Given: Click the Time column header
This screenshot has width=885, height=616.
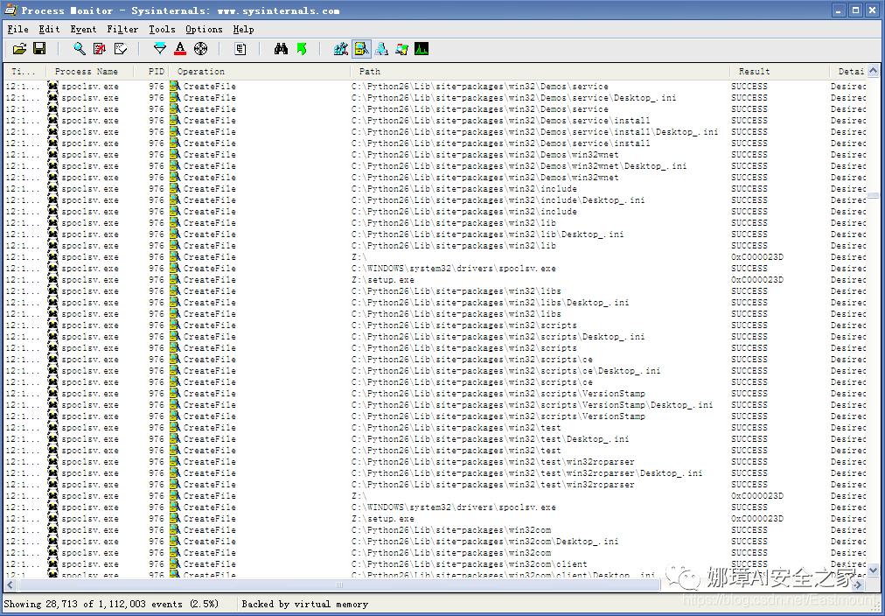Looking at the screenshot, I should [24, 72].
